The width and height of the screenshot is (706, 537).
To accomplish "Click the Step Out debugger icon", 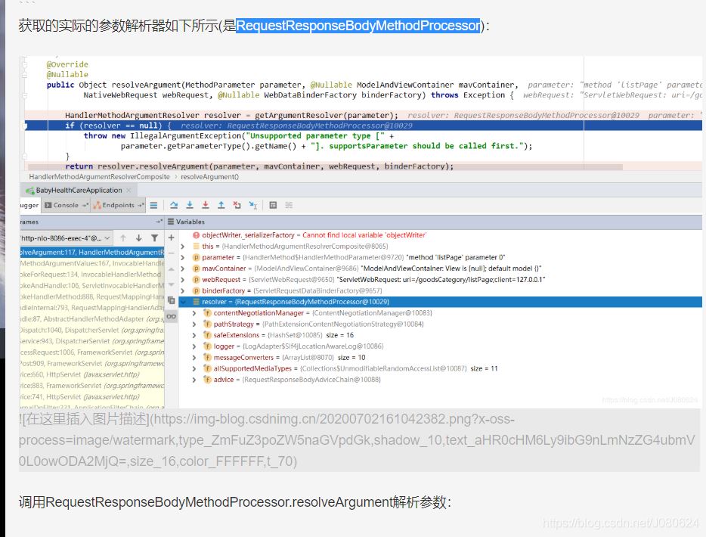I will [221, 205].
